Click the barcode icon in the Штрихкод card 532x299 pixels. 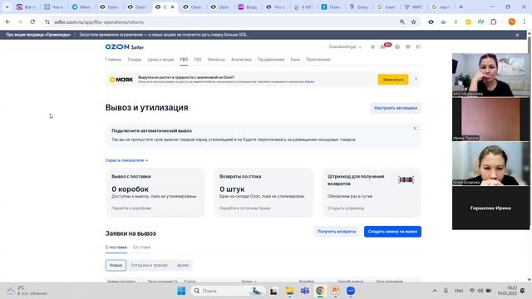(406, 179)
